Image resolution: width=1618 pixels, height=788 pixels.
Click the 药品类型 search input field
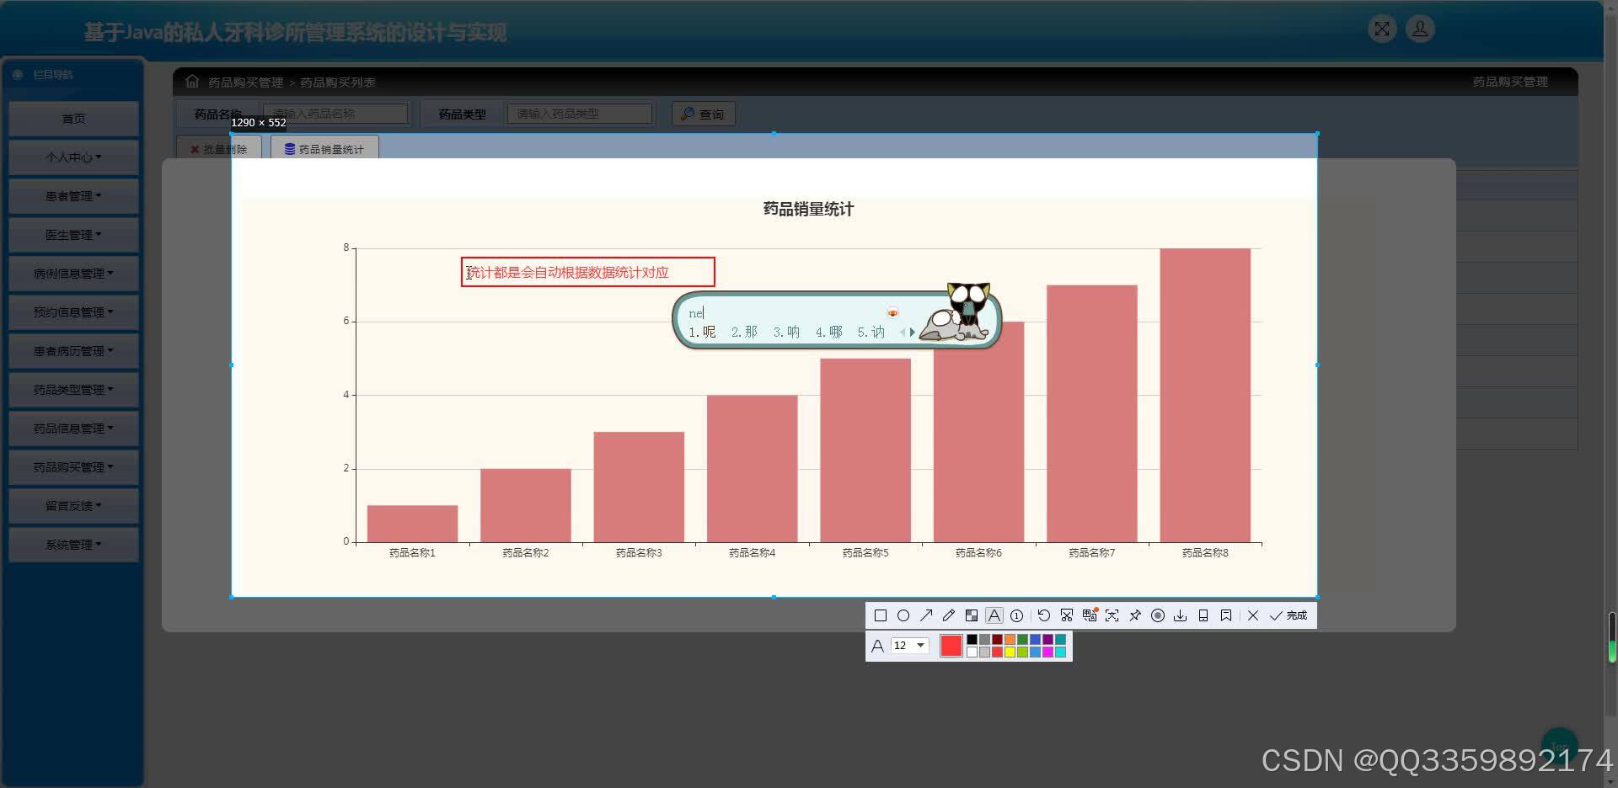pyautogui.click(x=580, y=114)
